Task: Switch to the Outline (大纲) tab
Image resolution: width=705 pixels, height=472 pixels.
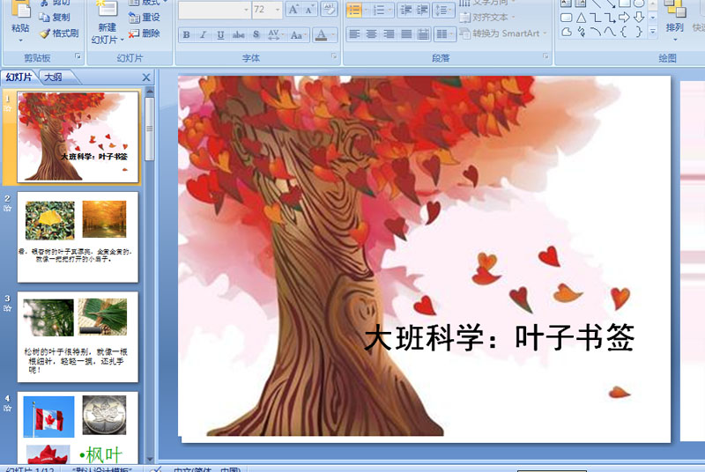Action: (x=53, y=77)
